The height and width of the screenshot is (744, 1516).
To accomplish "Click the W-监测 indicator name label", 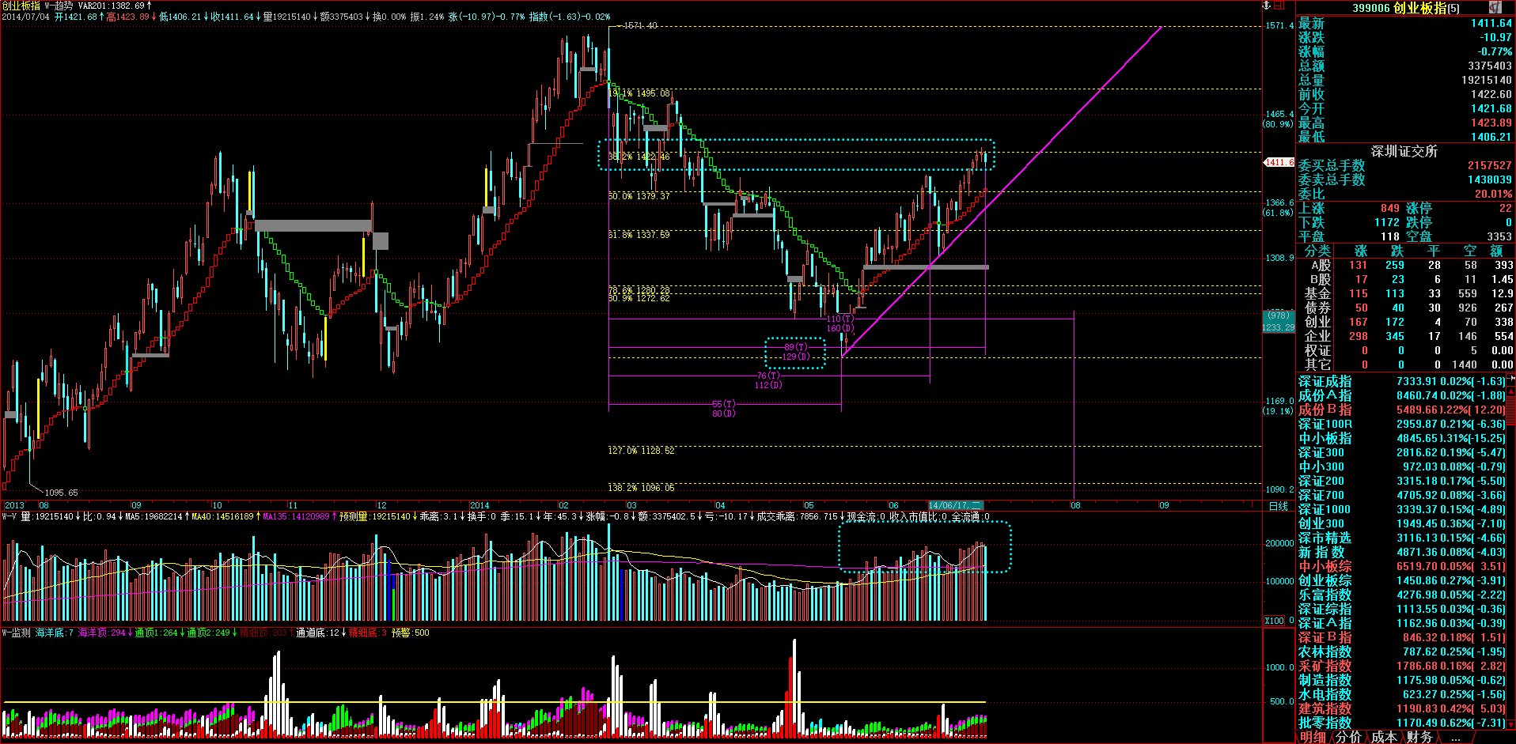I will [x=16, y=633].
